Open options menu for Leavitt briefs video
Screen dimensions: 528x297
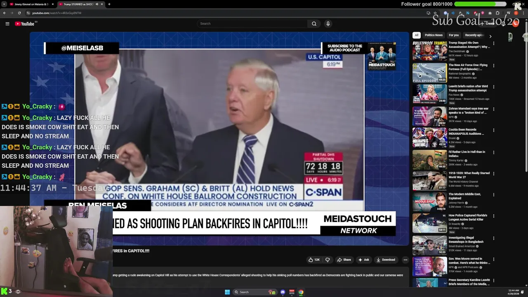[493, 87]
